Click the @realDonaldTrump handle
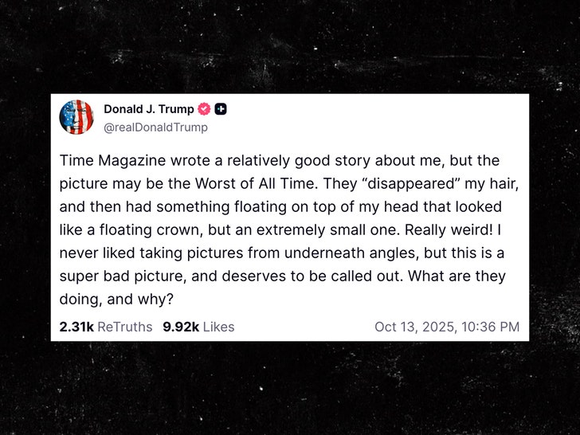The height and width of the screenshot is (435, 580). (x=155, y=127)
